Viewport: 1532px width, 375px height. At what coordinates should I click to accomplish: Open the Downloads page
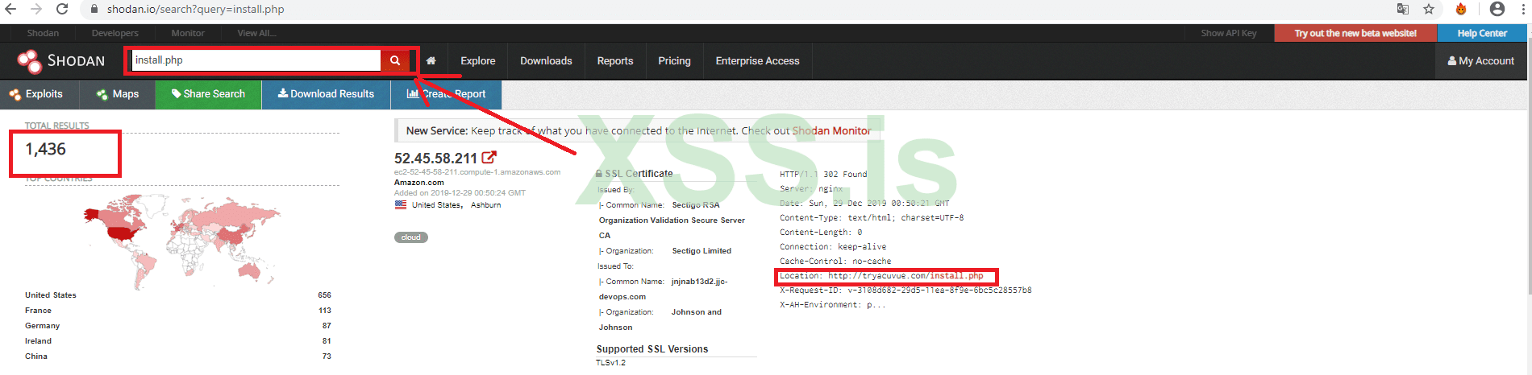(546, 61)
